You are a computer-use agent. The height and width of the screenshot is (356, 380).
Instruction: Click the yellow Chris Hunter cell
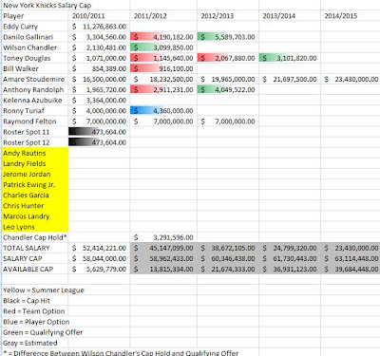pyautogui.click(x=35, y=206)
